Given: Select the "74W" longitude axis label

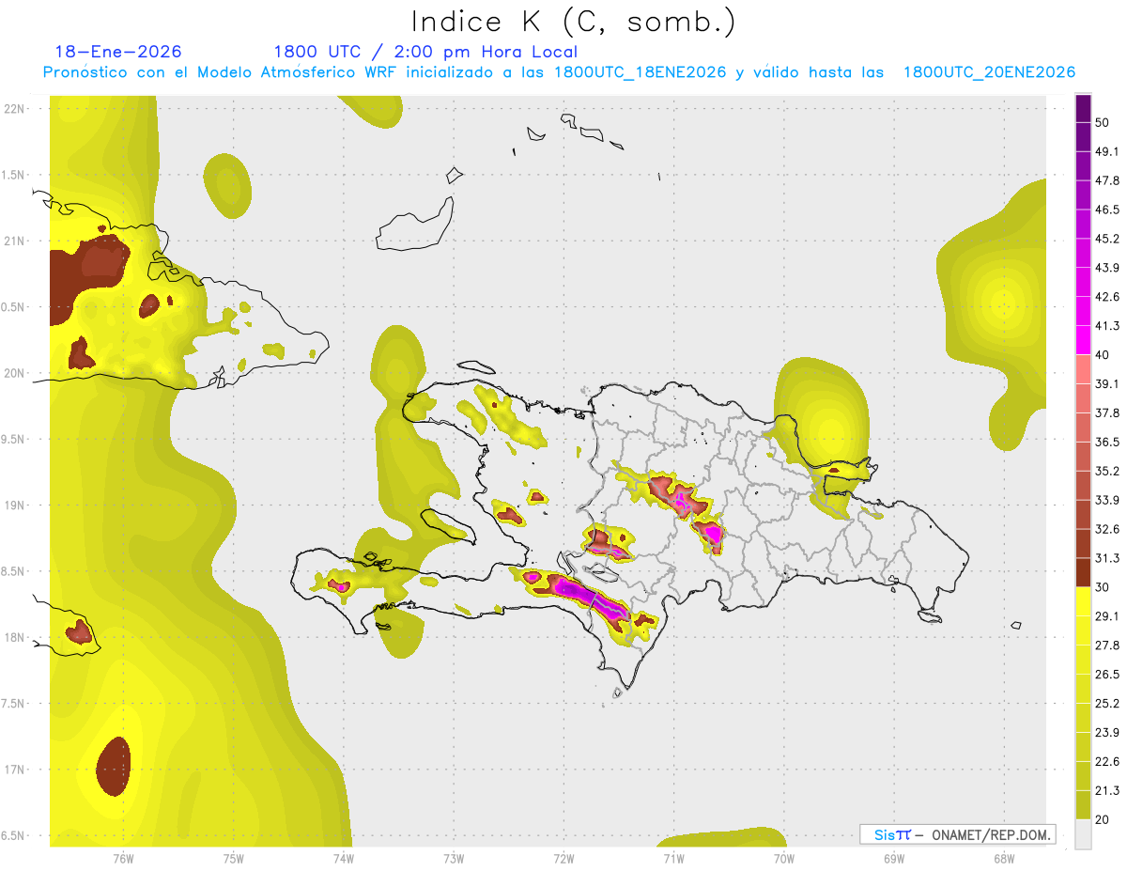Looking at the screenshot, I should click(344, 859).
